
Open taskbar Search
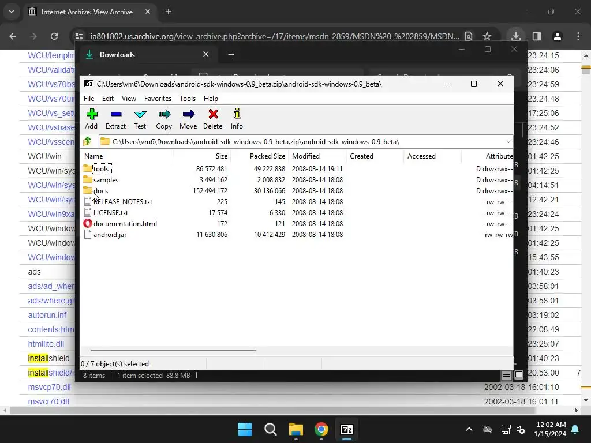(x=270, y=429)
